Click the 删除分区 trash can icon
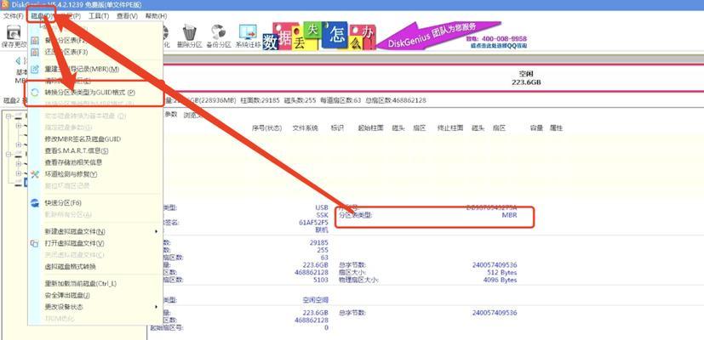Screen dimensions: 704x340 click(x=190, y=32)
